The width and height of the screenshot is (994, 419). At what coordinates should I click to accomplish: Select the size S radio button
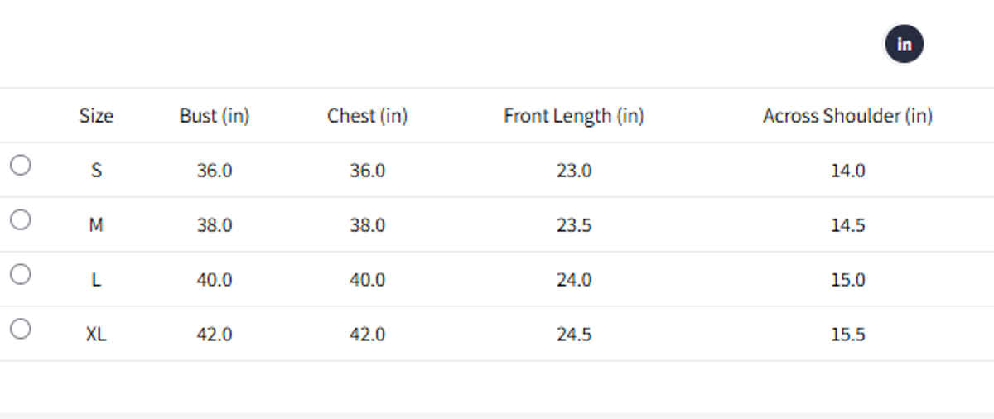[21, 165]
